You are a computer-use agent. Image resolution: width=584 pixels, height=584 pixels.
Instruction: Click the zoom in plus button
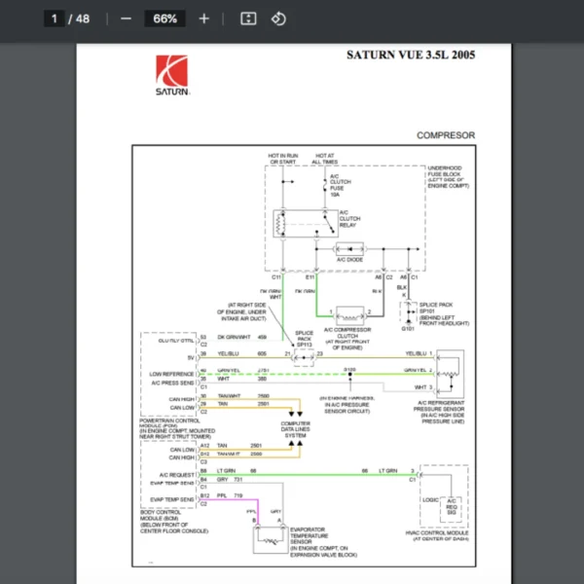pyautogui.click(x=203, y=18)
